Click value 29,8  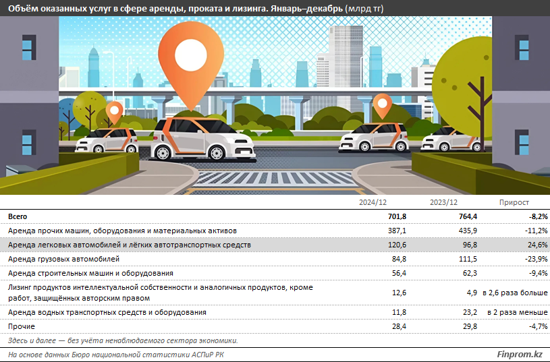470,326
